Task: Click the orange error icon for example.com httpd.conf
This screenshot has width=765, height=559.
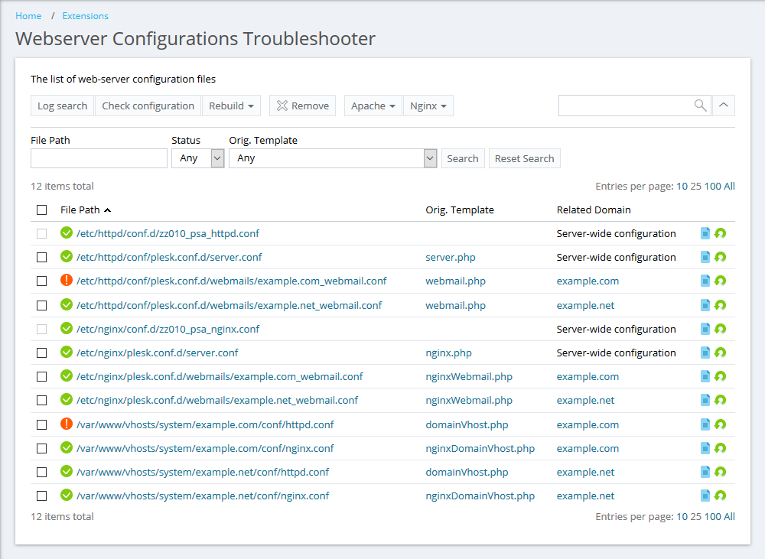Action: [x=67, y=424]
